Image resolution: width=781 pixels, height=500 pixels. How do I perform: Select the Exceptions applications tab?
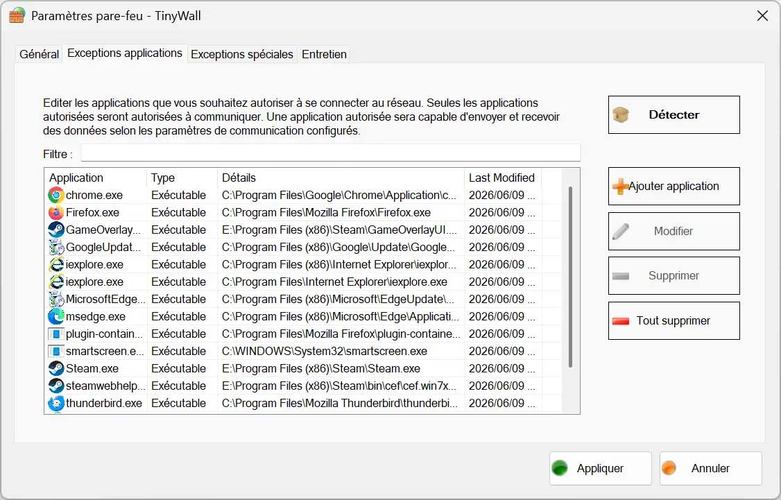(125, 53)
